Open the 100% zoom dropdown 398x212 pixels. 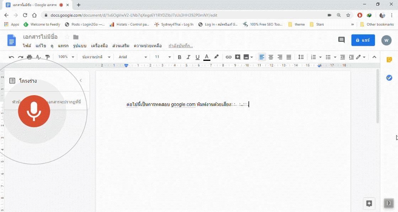click(66, 57)
